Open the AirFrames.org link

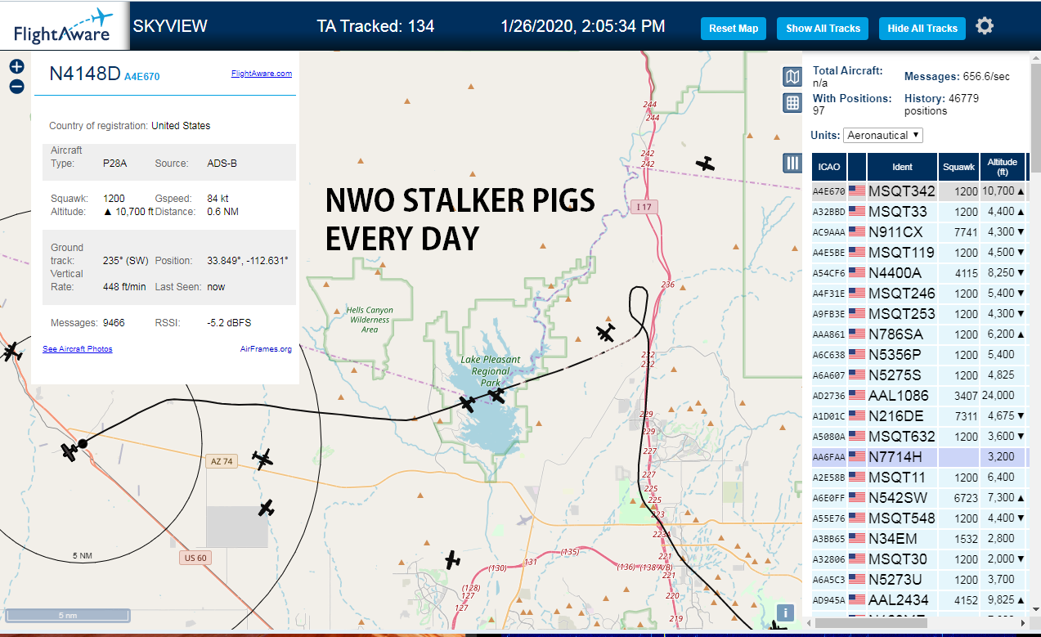pos(266,349)
